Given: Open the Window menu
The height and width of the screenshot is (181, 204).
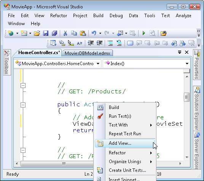Looking at the screenshot, I should pos(16,24).
